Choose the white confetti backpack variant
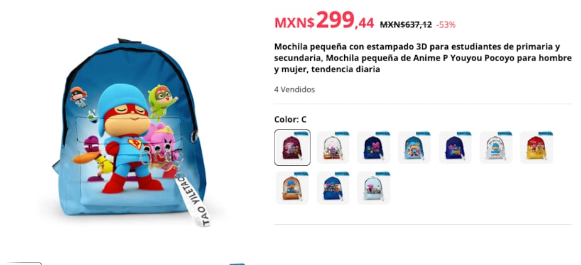This screenshot has height=265, width=581. (x=333, y=148)
